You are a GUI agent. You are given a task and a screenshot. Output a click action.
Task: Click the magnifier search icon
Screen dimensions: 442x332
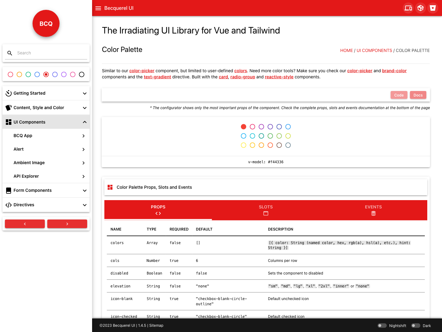point(10,53)
